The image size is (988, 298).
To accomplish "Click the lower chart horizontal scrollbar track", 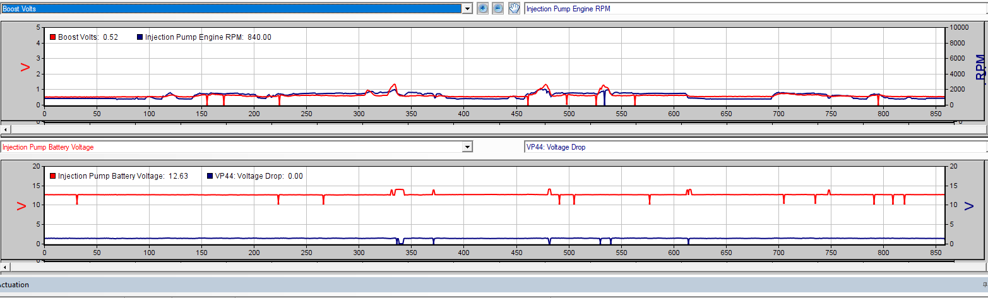I will (498, 267).
